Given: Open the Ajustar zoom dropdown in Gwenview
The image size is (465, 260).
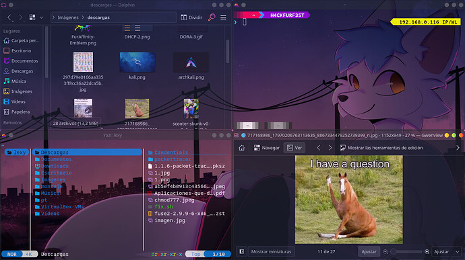Looking at the screenshot, I should point(447,252).
